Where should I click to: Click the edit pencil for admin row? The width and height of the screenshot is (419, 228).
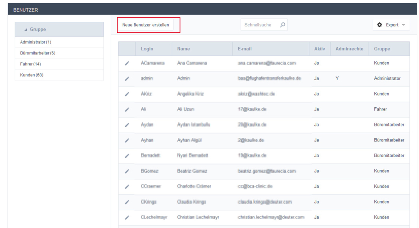coord(127,78)
